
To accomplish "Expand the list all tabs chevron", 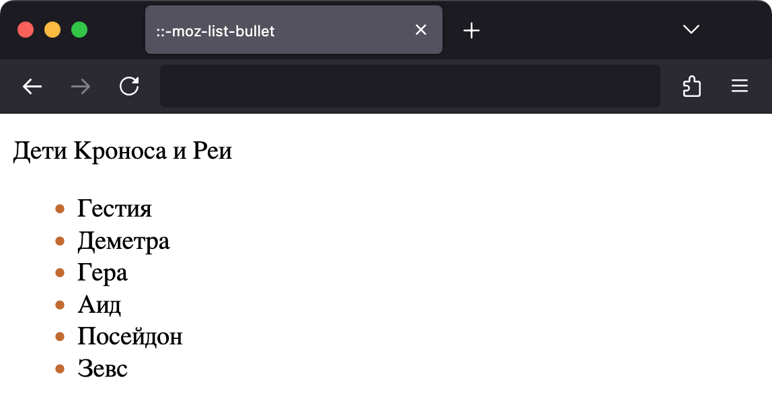I will click(691, 30).
